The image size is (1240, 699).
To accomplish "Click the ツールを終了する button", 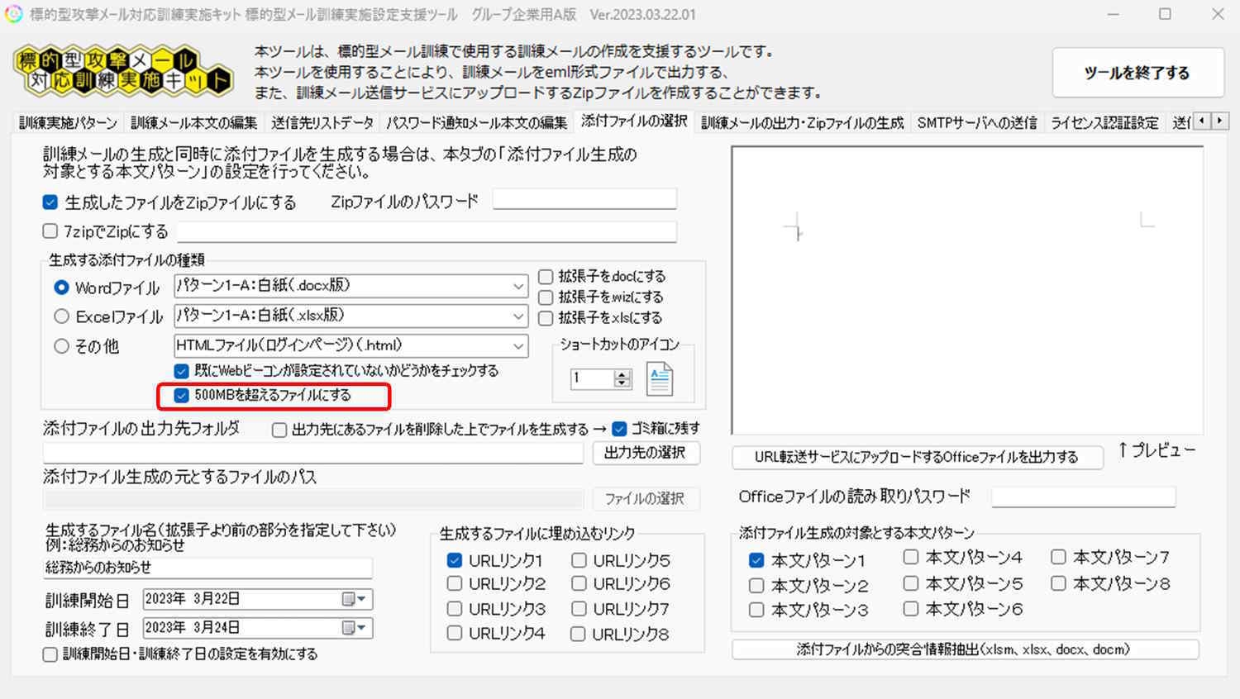I will [1137, 73].
